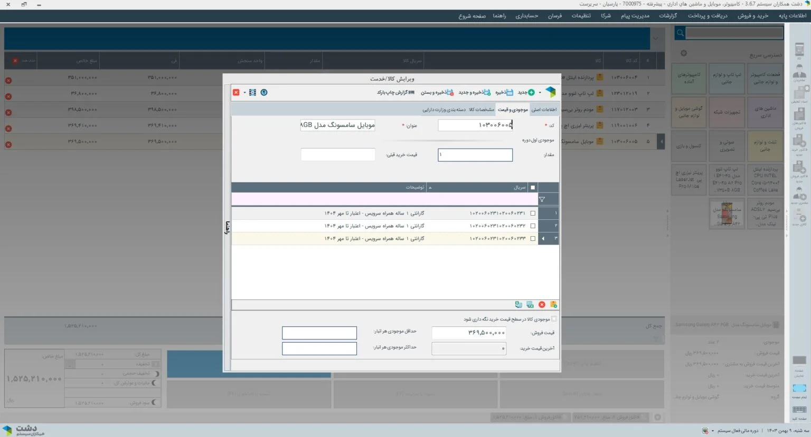811x437 pixels.
Task: Check the serial row ending in 60233
Action: [x=533, y=238]
